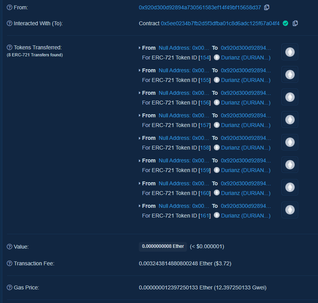Click Durianz token icon in Token ID 159 row
318x303 pixels.
coord(217,170)
